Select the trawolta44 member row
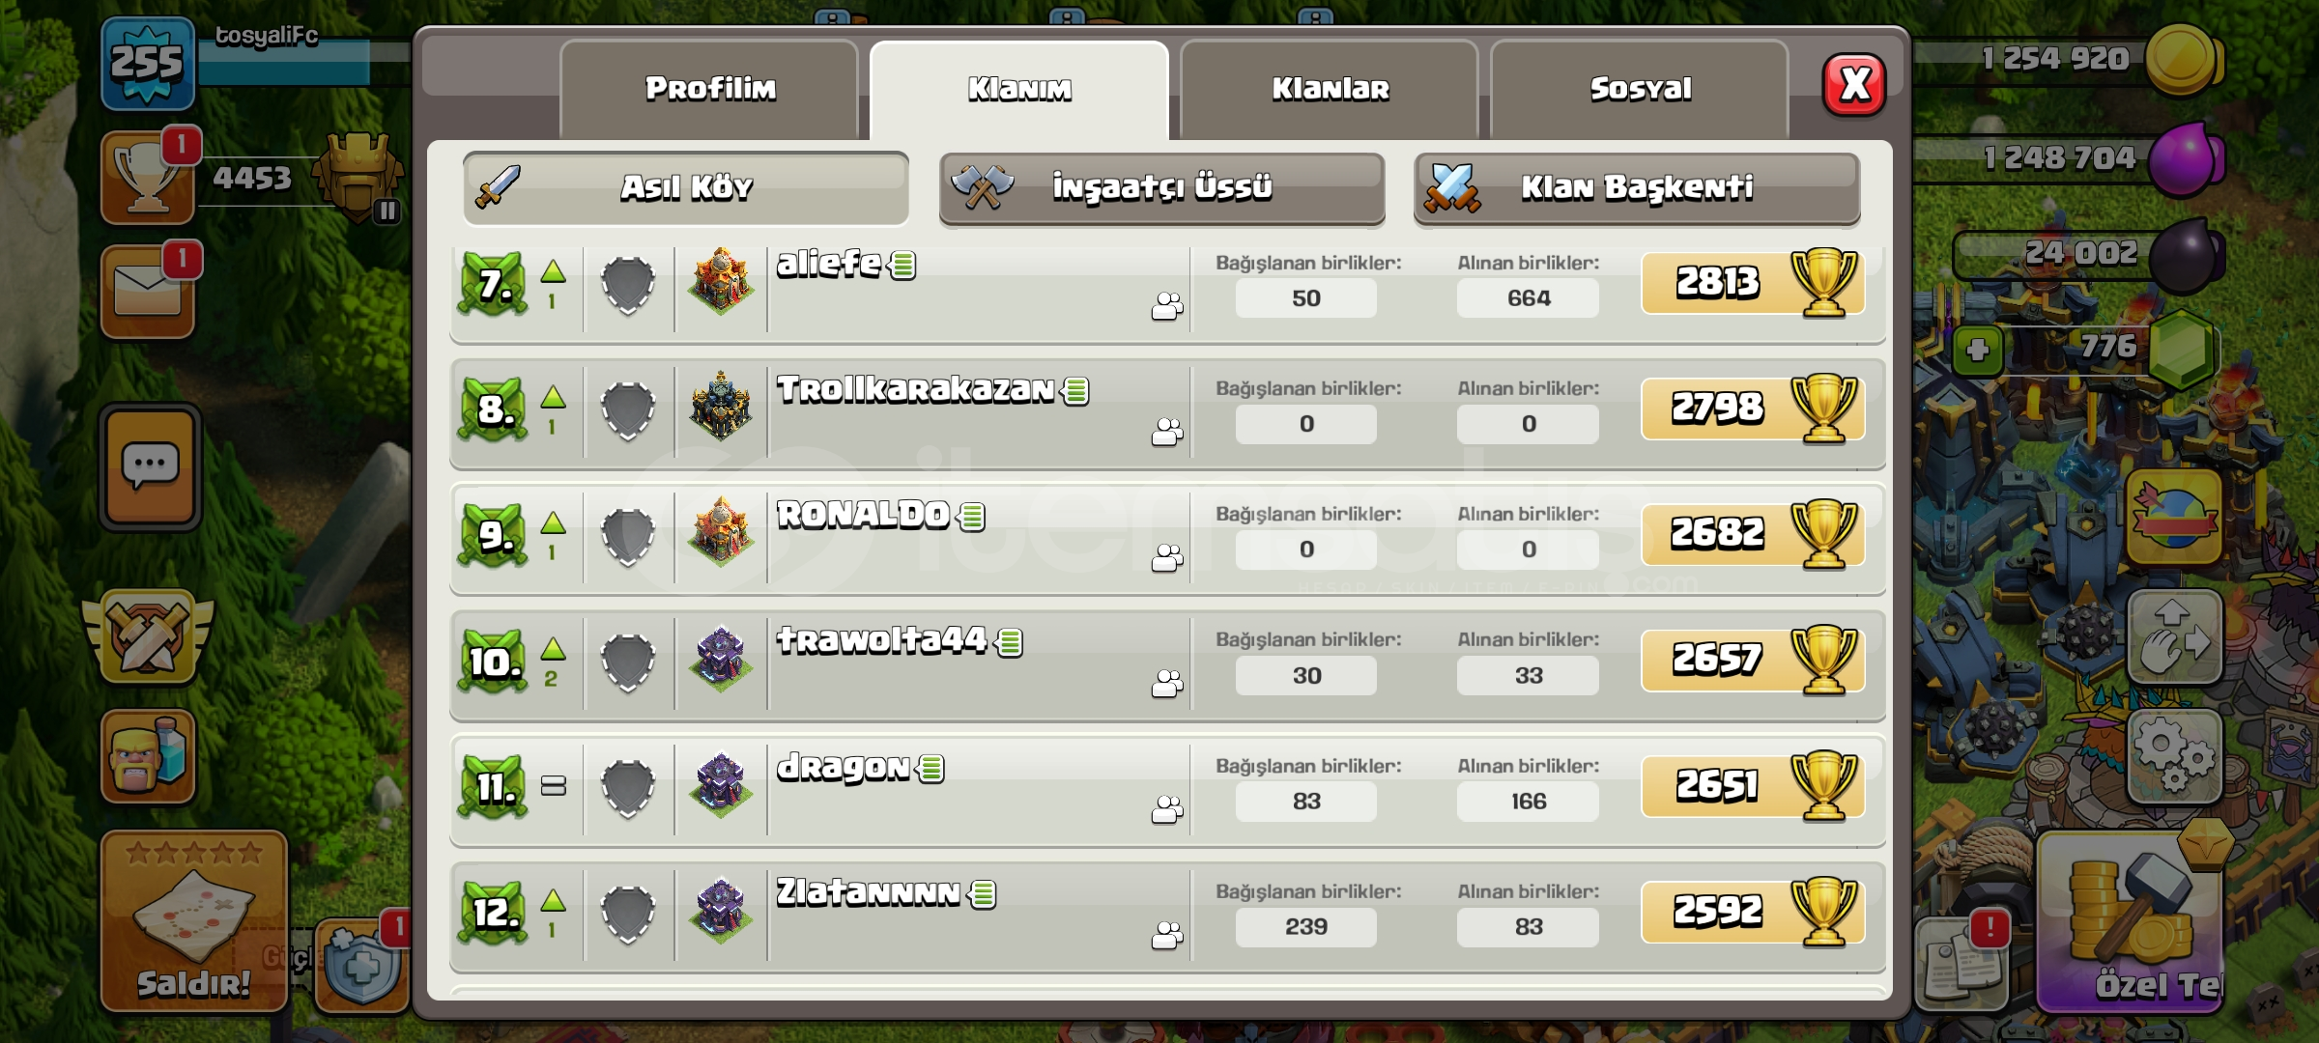This screenshot has height=1043, width=2319. [x=1167, y=664]
